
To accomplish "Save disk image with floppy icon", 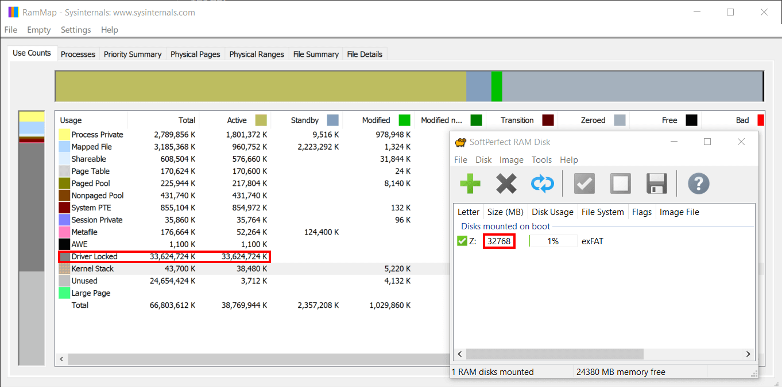I will pyautogui.click(x=656, y=184).
